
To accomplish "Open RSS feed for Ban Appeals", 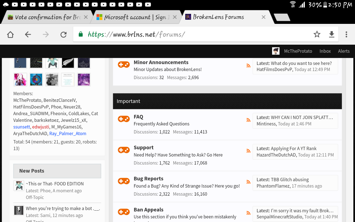I will (x=248, y=213).
